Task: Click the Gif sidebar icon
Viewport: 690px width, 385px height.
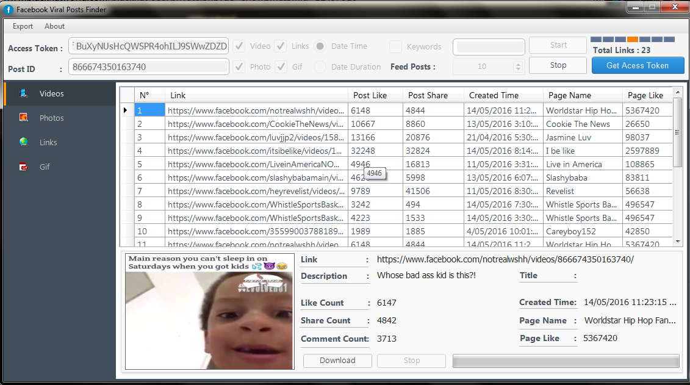Action: pyautogui.click(x=23, y=167)
